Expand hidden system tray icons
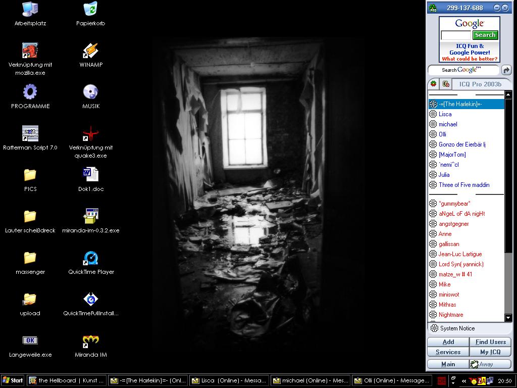 [x=463, y=381]
